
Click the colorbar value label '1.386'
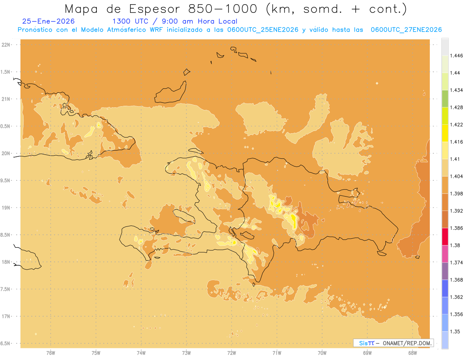457,228
